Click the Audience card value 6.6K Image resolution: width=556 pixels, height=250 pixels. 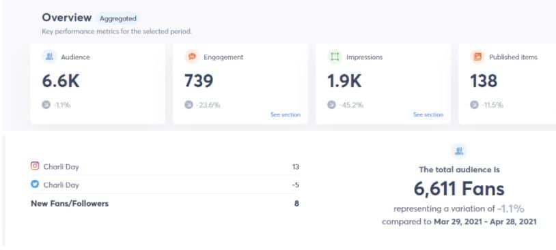click(61, 81)
